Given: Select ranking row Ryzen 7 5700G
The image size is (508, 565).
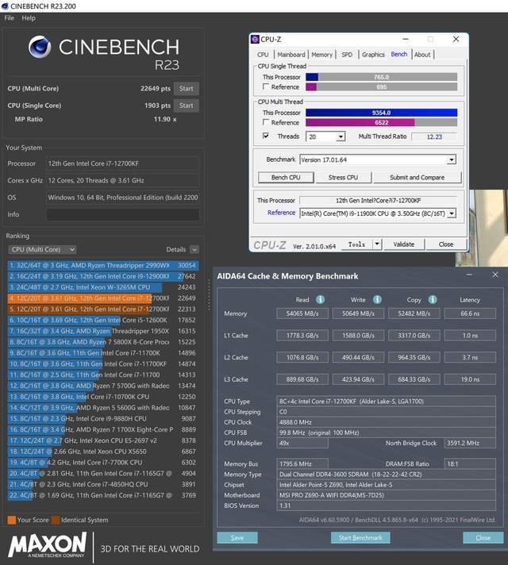Looking at the screenshot, I should (x=103, y=386).
